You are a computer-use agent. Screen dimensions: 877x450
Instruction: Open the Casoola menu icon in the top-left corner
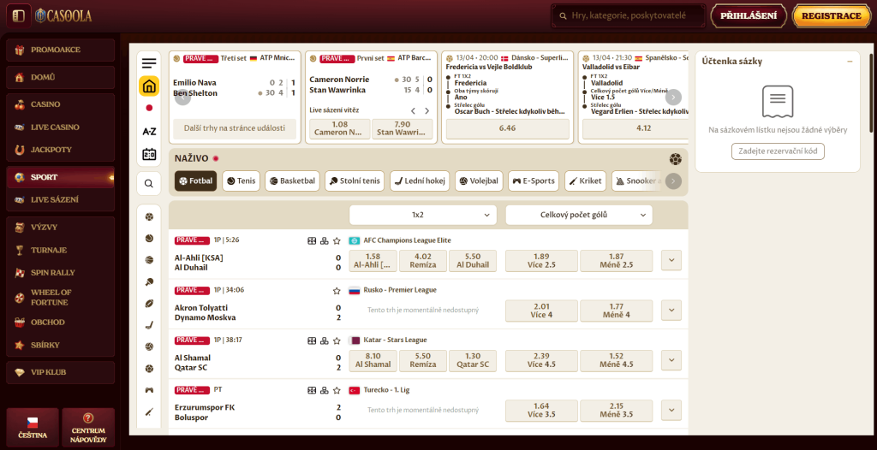click(18, 15)
